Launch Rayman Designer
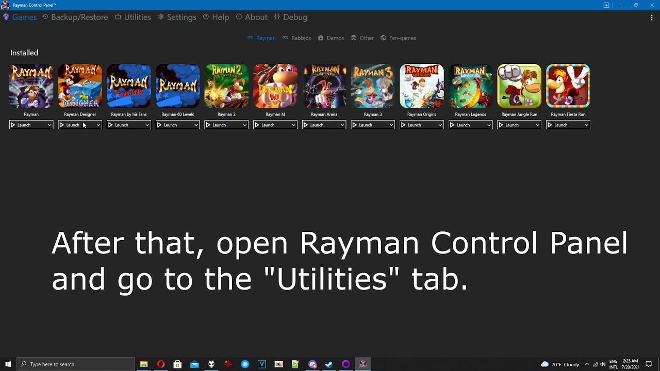The image size is (660, 371). point(77,125)
